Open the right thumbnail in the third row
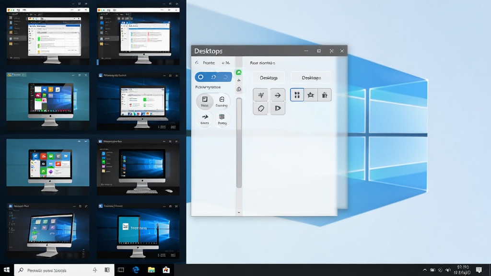Viewport: 491px width, 276px height. pos(139,167)
